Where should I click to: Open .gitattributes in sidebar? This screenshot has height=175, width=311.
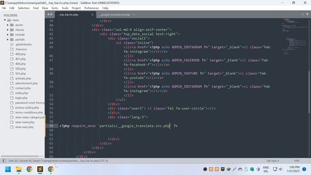pyautogui.click(x=23, y=44)
